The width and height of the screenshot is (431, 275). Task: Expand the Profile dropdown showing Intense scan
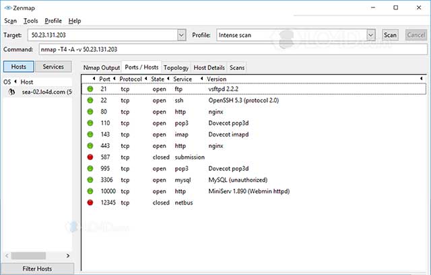coord(370,35)
